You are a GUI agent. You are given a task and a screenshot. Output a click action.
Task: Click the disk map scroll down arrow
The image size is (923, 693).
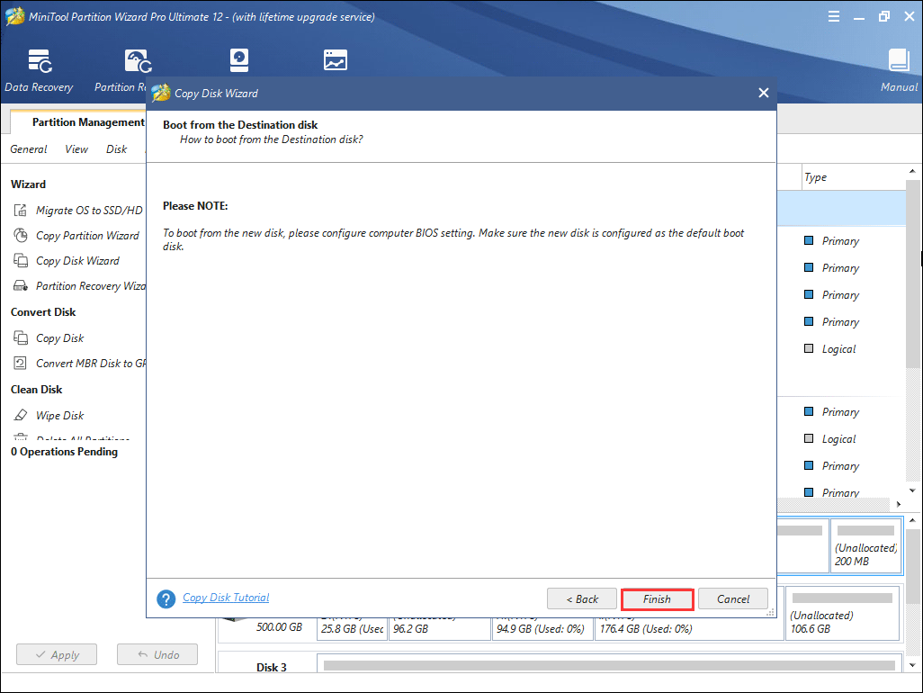[912, 665]
